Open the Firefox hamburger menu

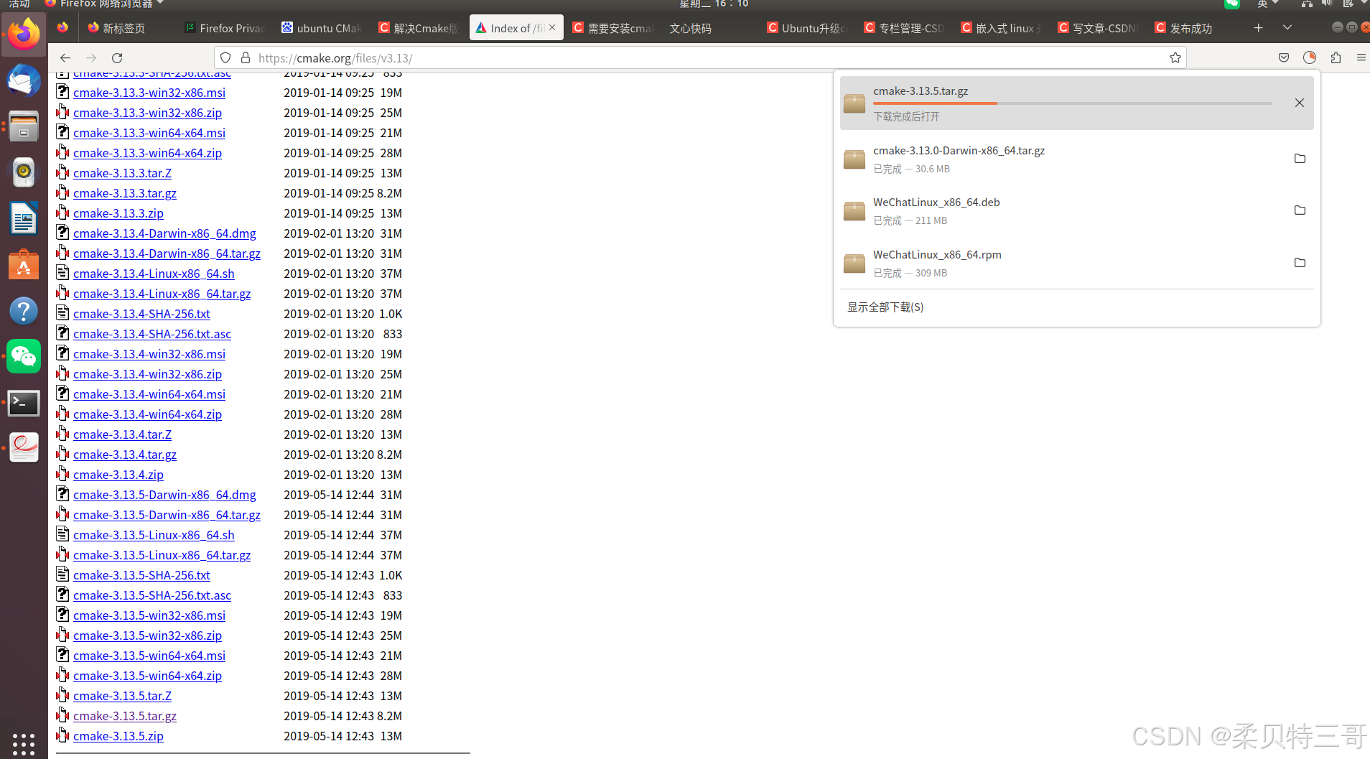[x=1361, y=57]
